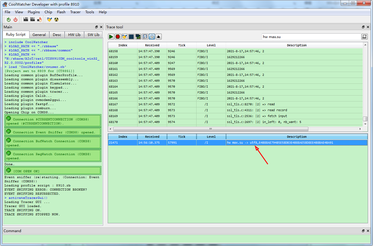The image size is (373, 246).
Task: Click the Command panel input area
Action: tap(186, 239)
